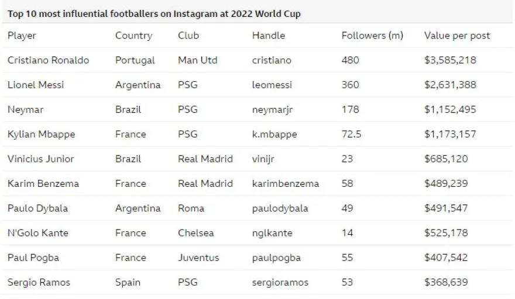The image size is (515, 299).
Task: Click the Followers (m) column header
Action: click(372, 36)
